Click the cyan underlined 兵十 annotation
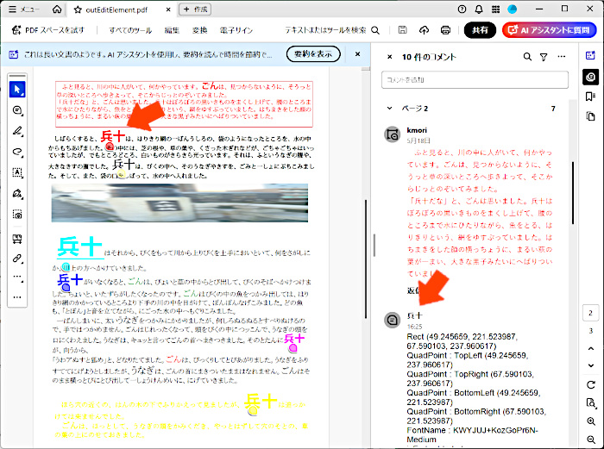604x449 pixels. point(80,246)
